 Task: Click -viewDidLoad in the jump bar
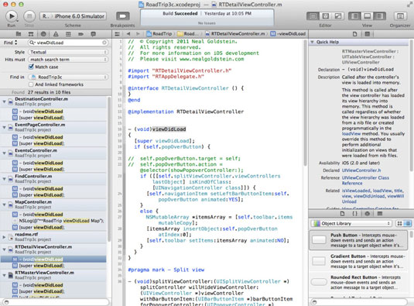[x=288, y=34]
